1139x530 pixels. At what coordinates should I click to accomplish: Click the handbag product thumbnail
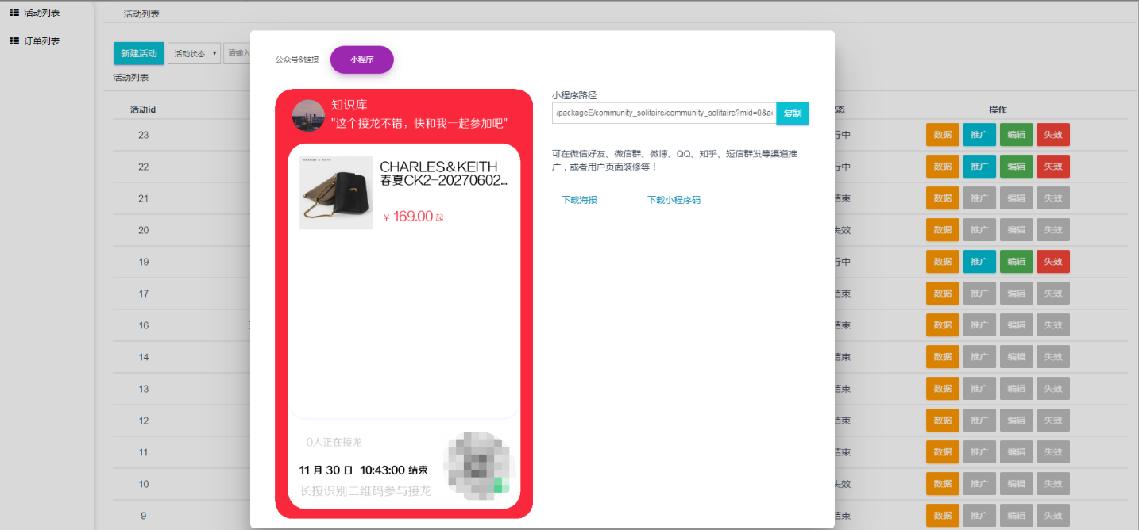[x=336, y=193]
